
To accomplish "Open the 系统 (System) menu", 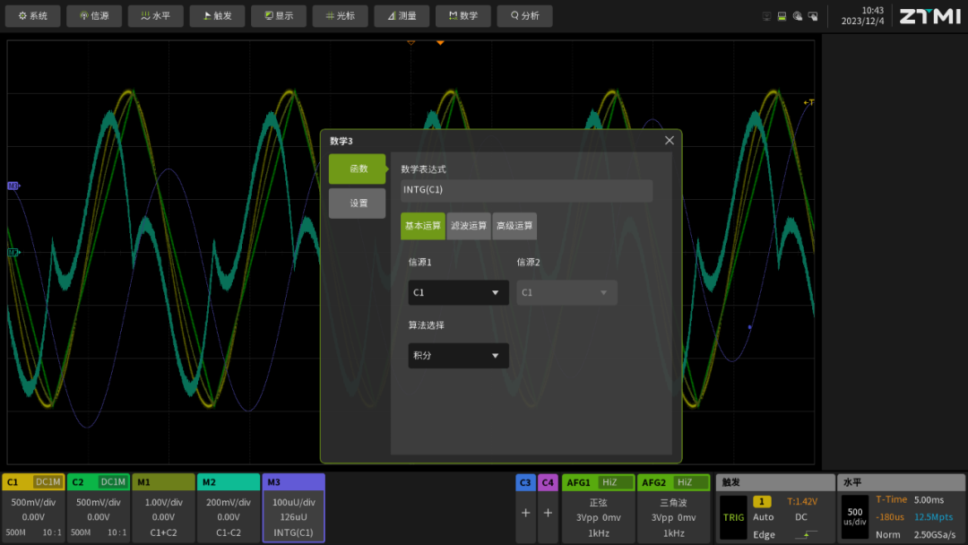I will pos(33,16).
